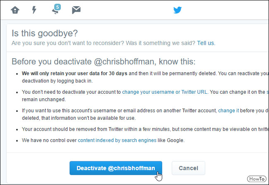Cancel the account deactivation

pos(188,168)
